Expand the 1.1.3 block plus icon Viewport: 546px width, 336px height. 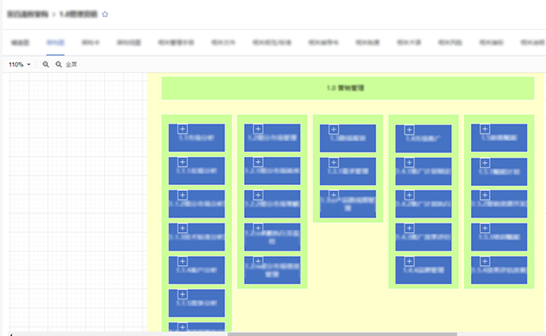pyautogui.click(x=183, y=228)
